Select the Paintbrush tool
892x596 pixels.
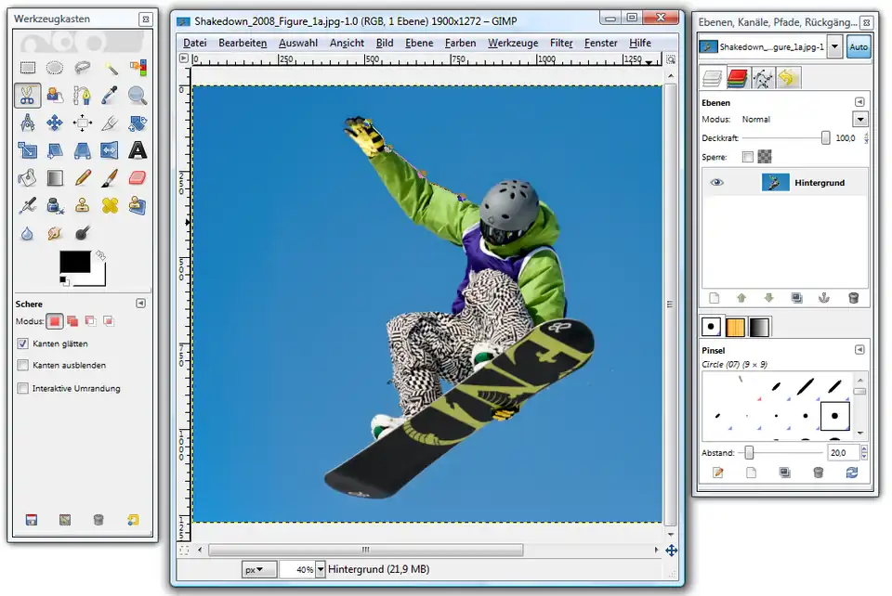click(x=111, y=177)
